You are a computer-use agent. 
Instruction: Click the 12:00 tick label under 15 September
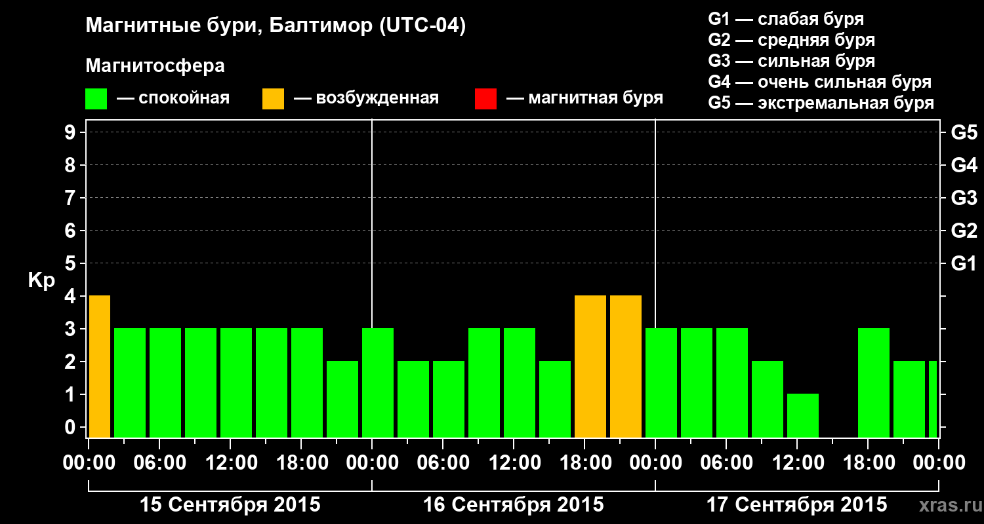tap(230, 463)
